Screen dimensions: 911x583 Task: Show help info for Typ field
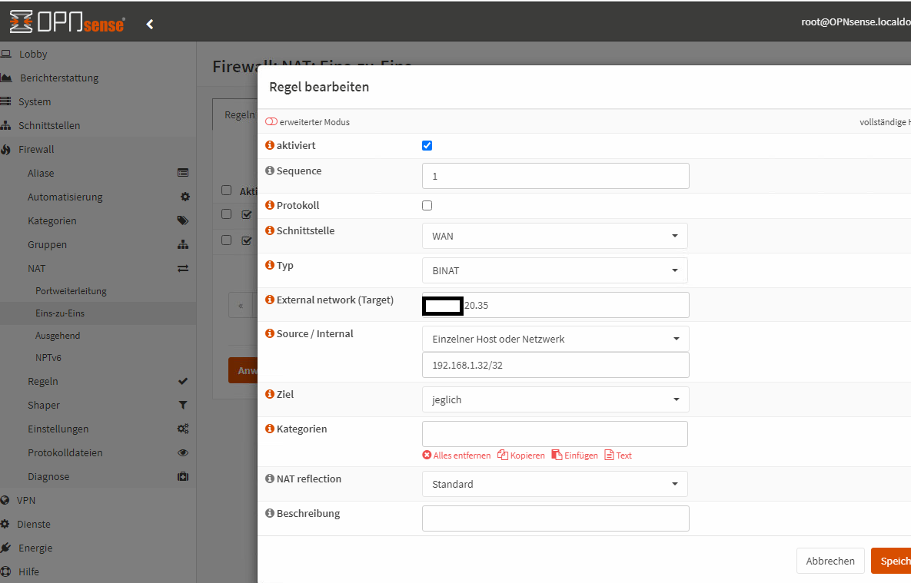[270, 265]
